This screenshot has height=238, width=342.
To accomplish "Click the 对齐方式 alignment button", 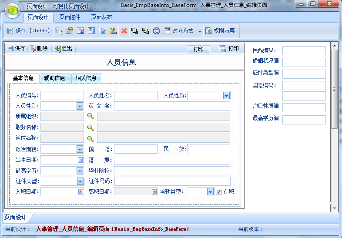I will (x=179, y=31).
